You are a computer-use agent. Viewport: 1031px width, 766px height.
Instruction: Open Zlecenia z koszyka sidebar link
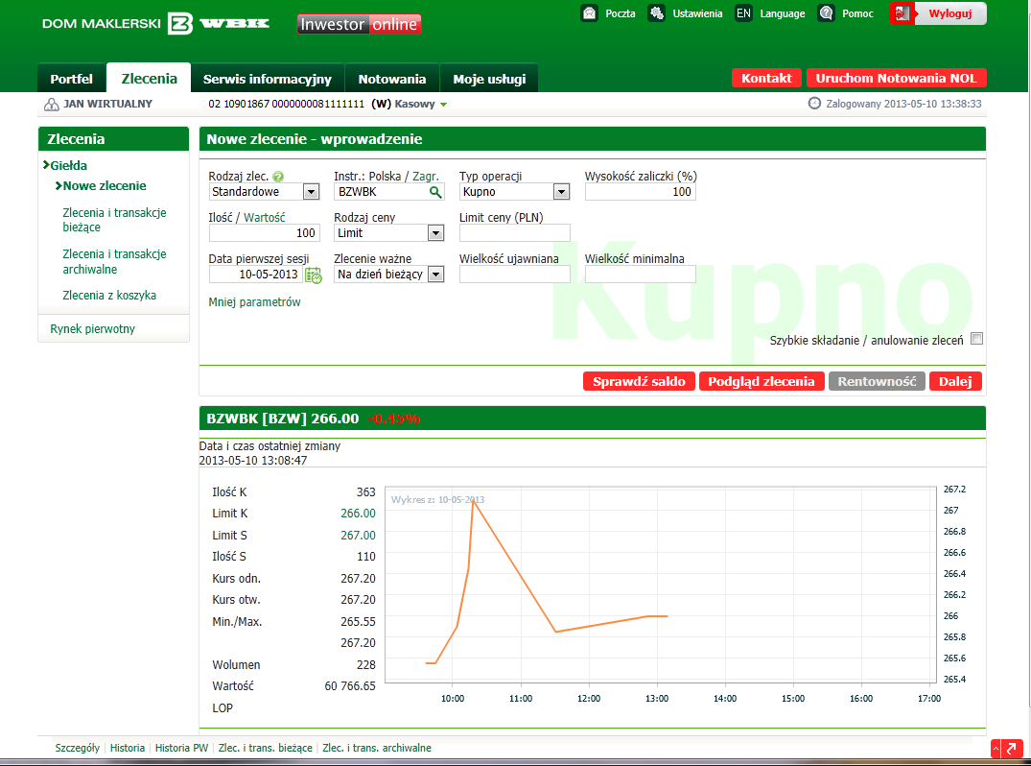click(x=109, y=296)
